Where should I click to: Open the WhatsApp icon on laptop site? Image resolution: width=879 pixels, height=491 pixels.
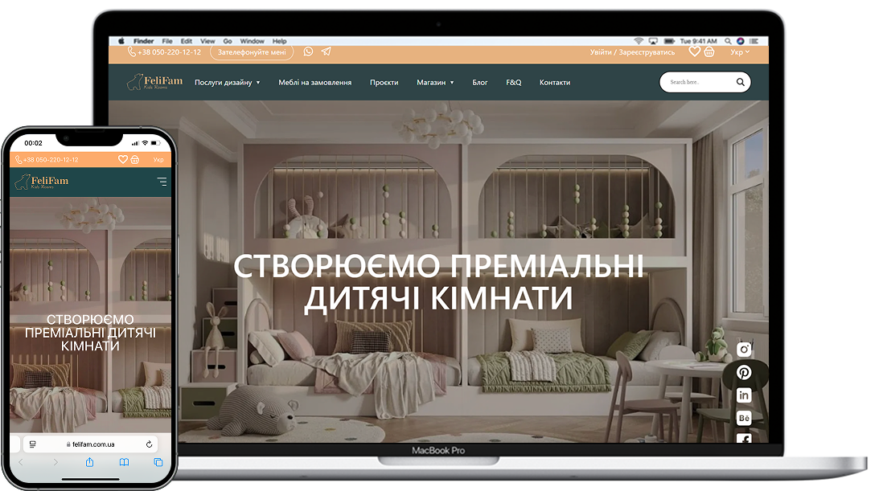click(x=308, y=51)
